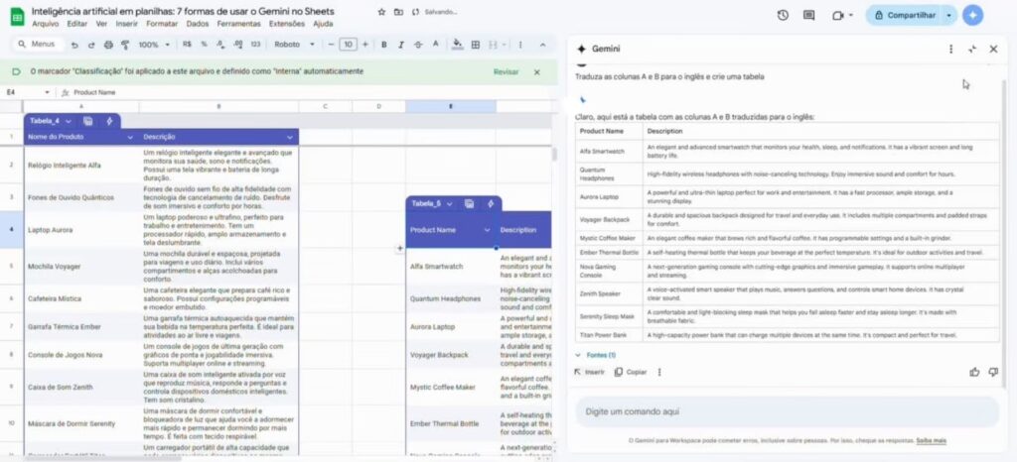Toggle bold formatting

tap(384, 45)
